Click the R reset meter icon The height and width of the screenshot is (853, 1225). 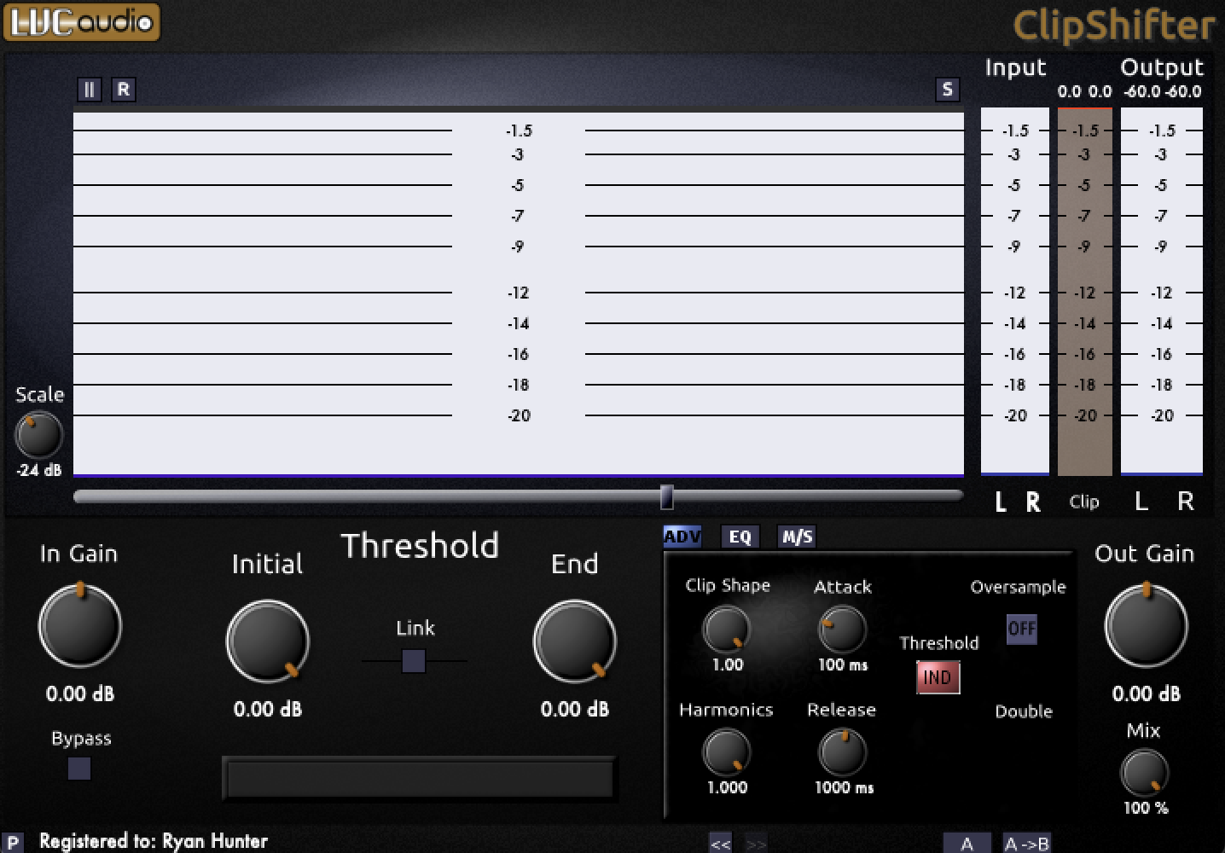click(x=124, y=89)
